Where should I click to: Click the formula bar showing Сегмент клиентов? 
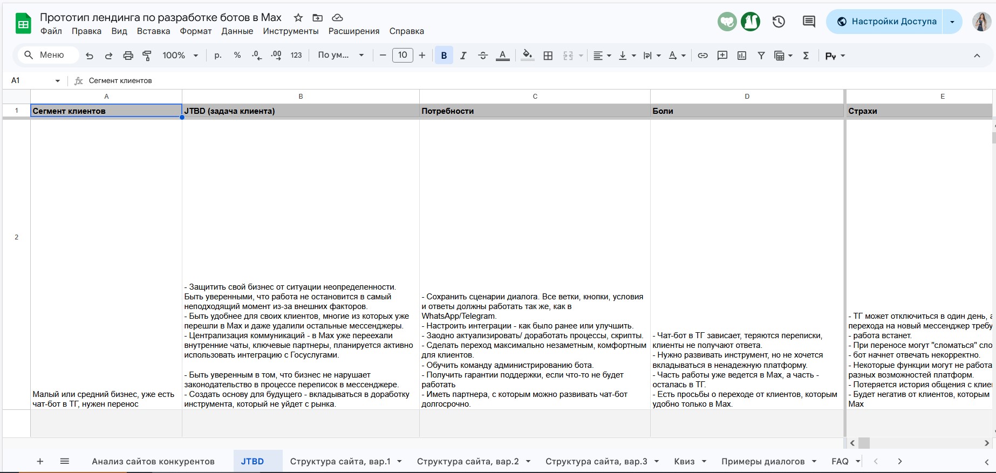coord(540,81)
